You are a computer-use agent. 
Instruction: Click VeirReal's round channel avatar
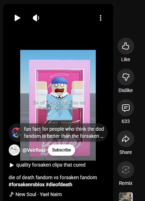click(14, 150)
